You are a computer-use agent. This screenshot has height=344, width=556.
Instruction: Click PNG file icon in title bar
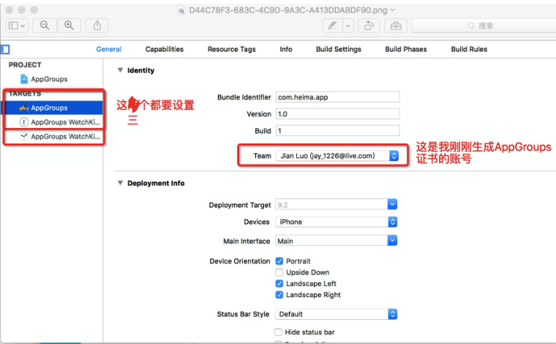pos(181,10)
